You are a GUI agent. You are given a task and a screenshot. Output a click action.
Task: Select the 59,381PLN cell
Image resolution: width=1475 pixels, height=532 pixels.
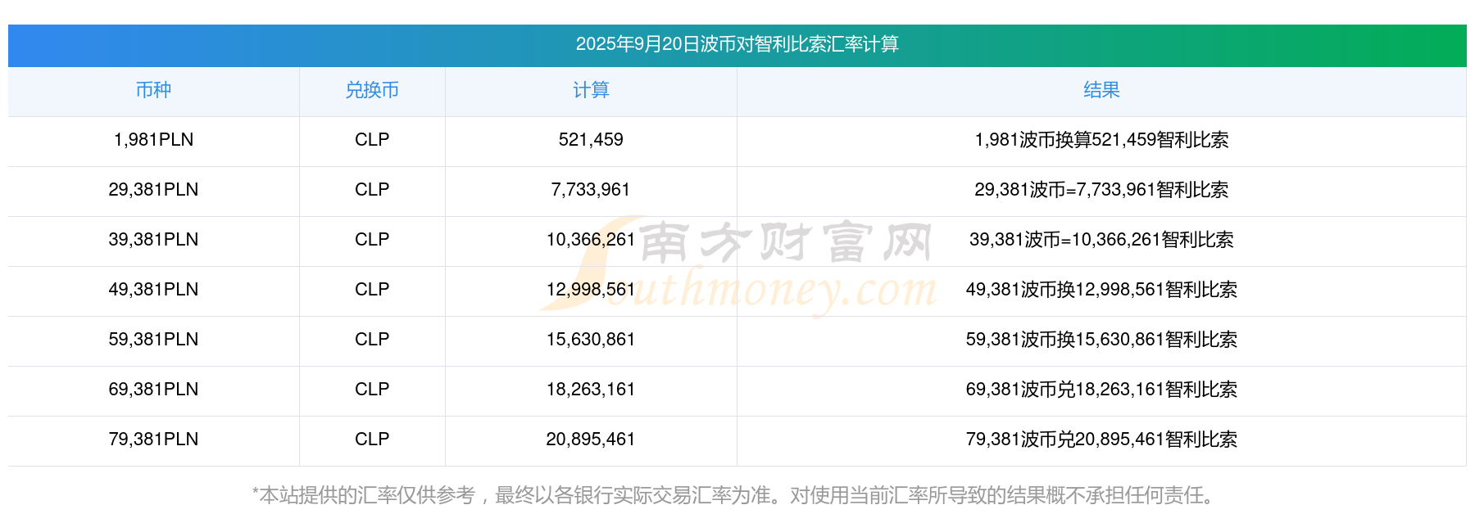153,340
